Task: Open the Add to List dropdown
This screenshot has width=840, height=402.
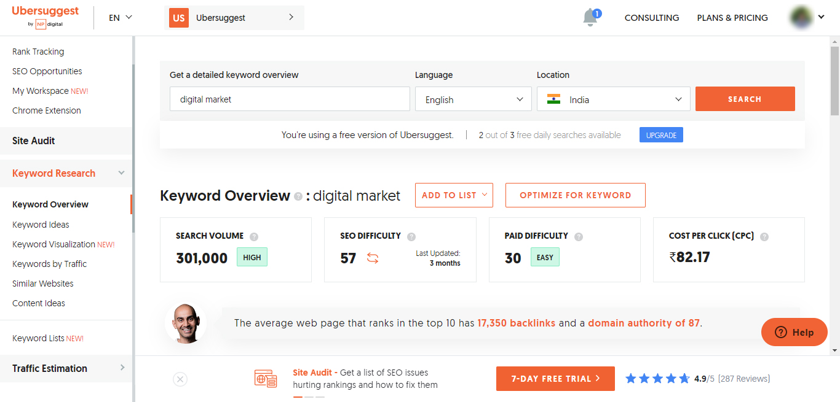Action: [x=454, y=195]
